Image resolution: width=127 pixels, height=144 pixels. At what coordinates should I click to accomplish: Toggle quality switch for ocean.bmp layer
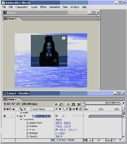coord(63,116)
